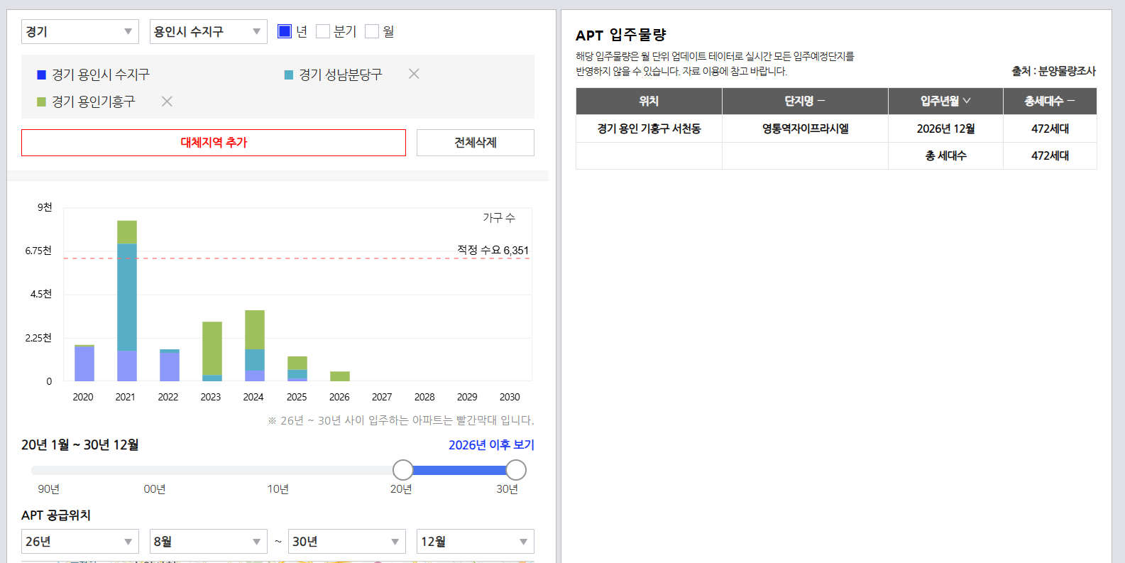Click the blue selected range of the slider
The image size is (1125, 563).
click(x=459, y=470)
